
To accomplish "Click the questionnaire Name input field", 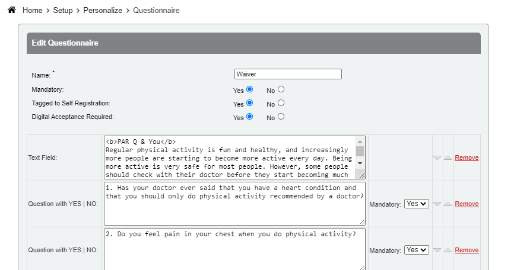I will coord(288,74).
